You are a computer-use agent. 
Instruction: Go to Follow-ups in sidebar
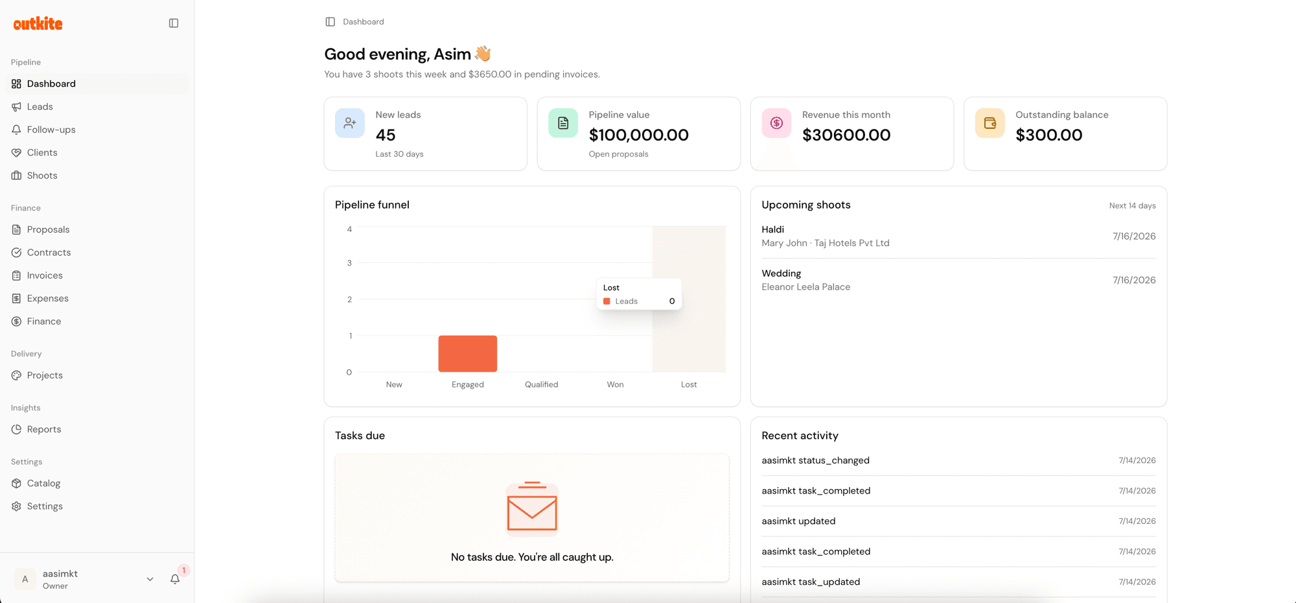(x=97, y=130)
